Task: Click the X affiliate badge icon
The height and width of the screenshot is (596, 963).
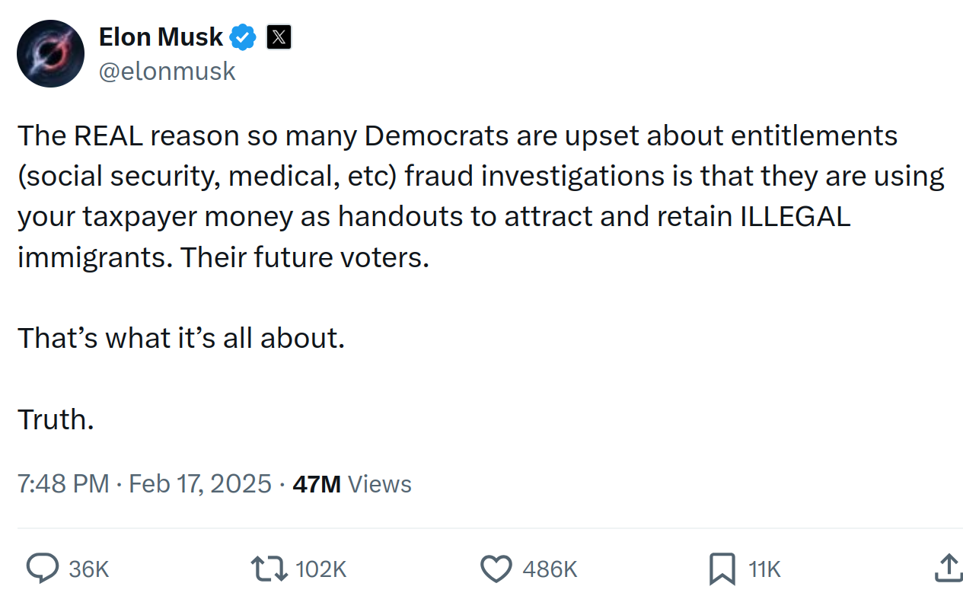Action: coord(279,37)
